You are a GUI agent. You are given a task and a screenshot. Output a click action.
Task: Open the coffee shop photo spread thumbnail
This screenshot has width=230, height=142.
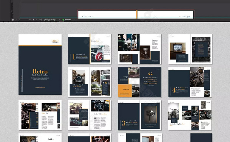140,49
